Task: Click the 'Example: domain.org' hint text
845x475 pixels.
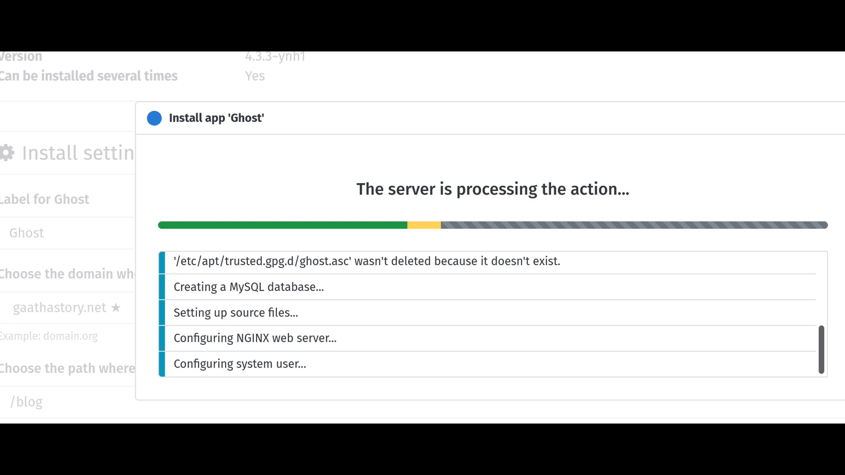Action: click(49, 336)
